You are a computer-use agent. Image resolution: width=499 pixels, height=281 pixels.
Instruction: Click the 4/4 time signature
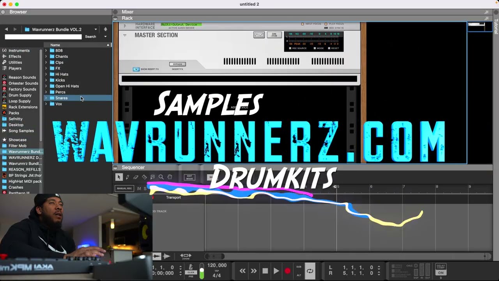pos(217,276)
